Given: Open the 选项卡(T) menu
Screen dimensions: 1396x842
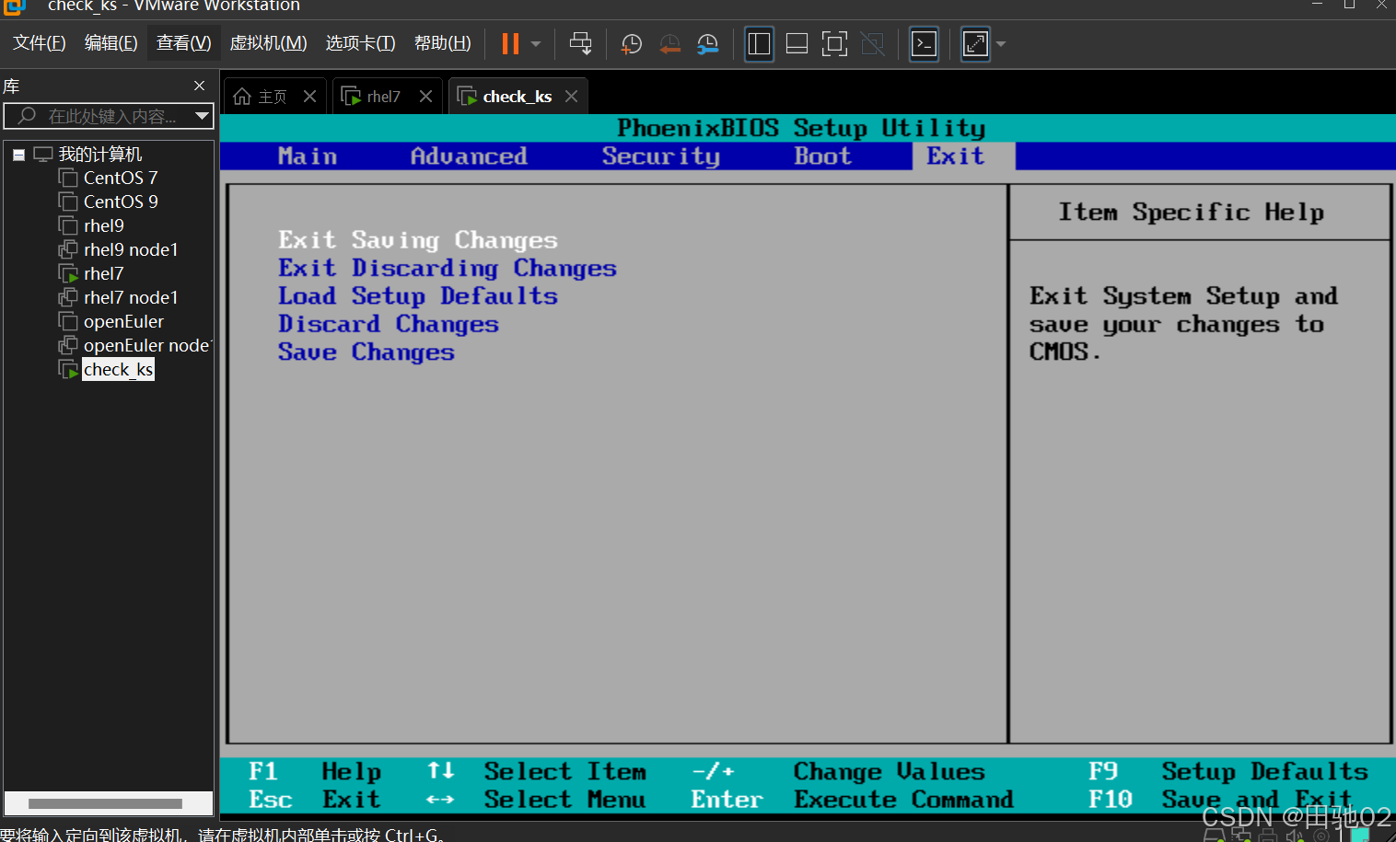Looking at the screenshot, I should [360, 43].
